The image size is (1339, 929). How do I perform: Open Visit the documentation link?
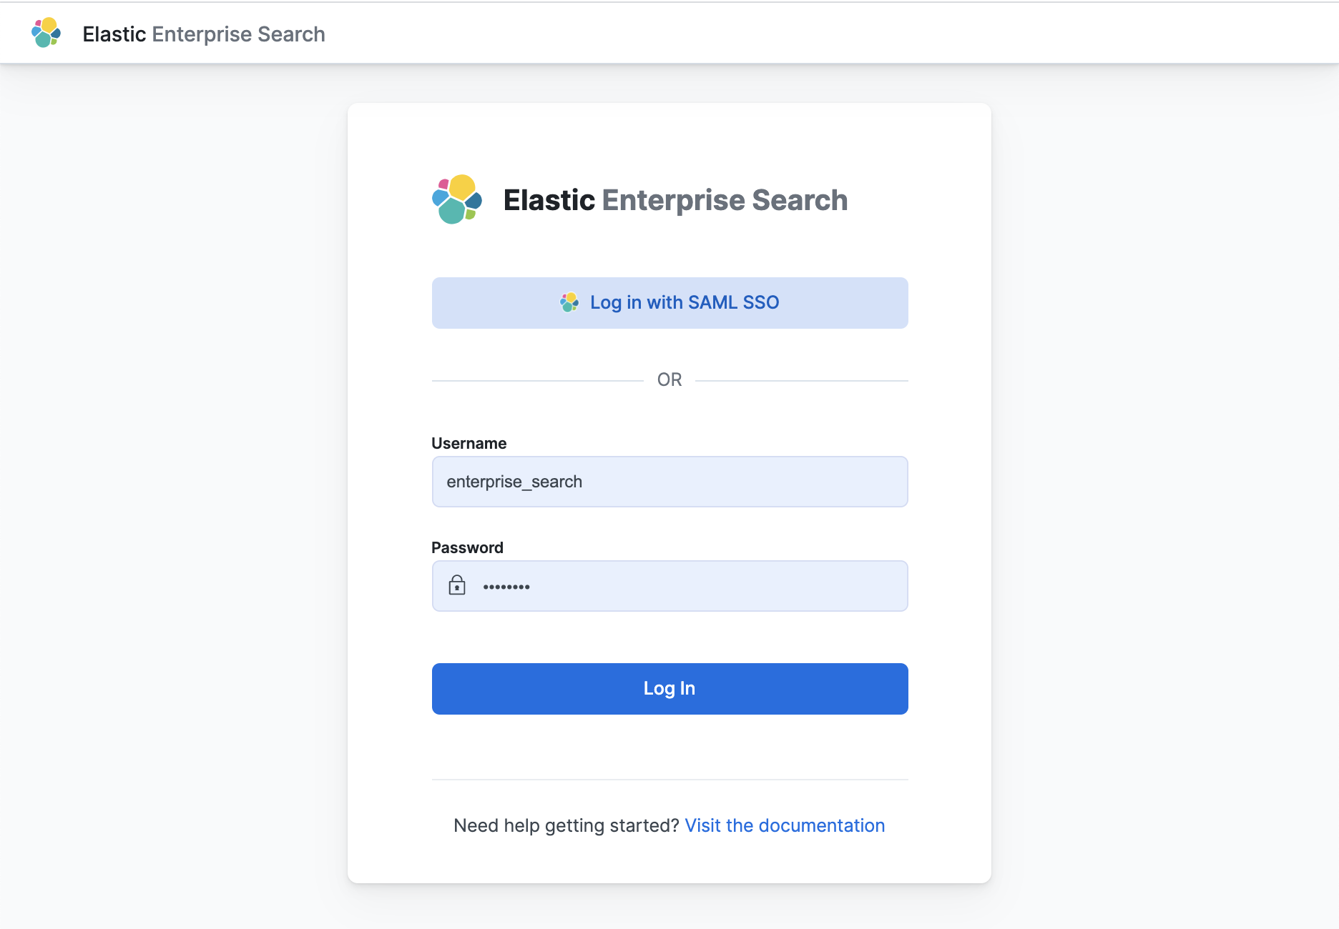click(x=784, y=825)
